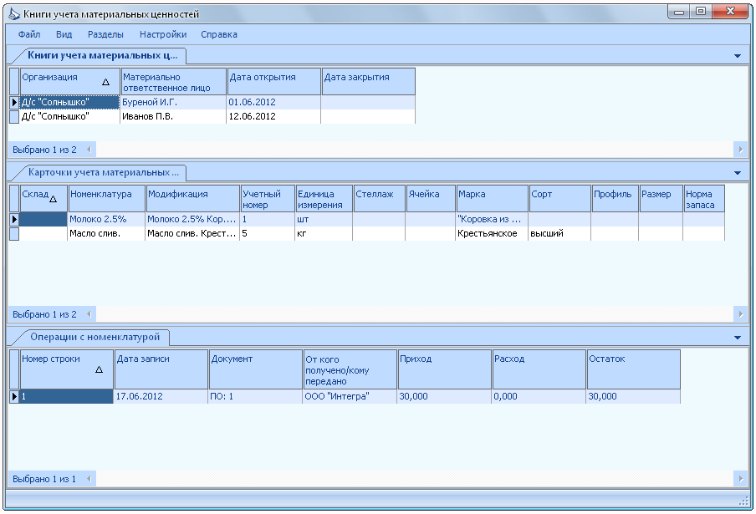Click the Стеллаж column header
This screenshot has height=514, width=756.
pyautogui.click(x=380, y=198)
